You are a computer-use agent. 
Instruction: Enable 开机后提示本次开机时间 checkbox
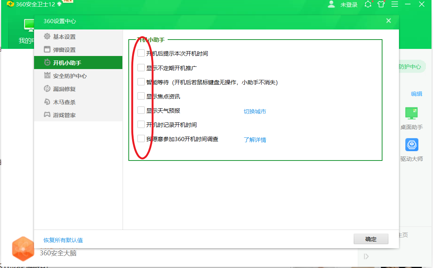click(141, 53)
